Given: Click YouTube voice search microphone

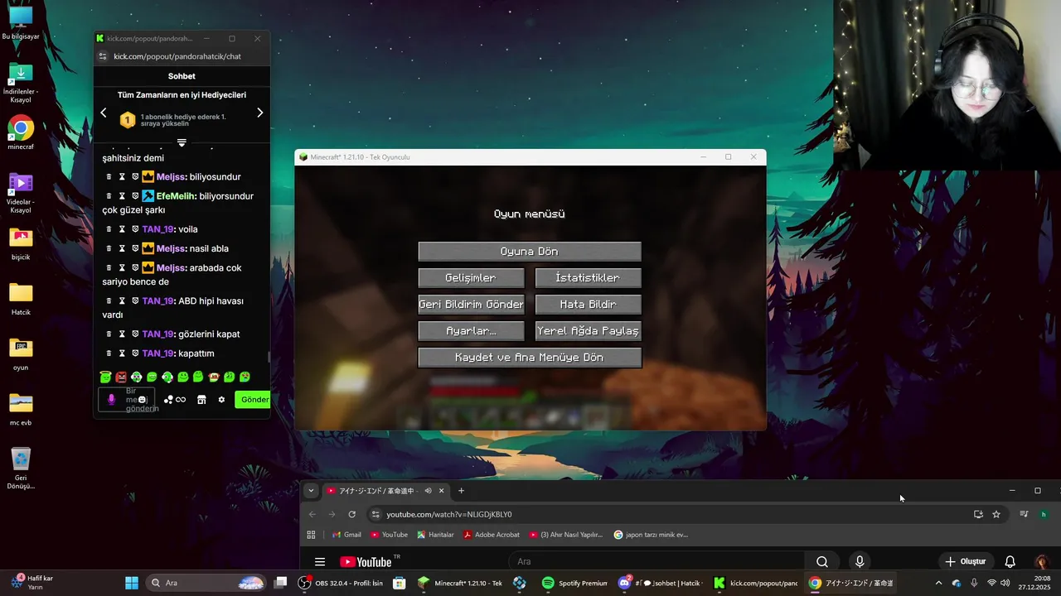Looking at the screenshot, I should click(860, 562).
